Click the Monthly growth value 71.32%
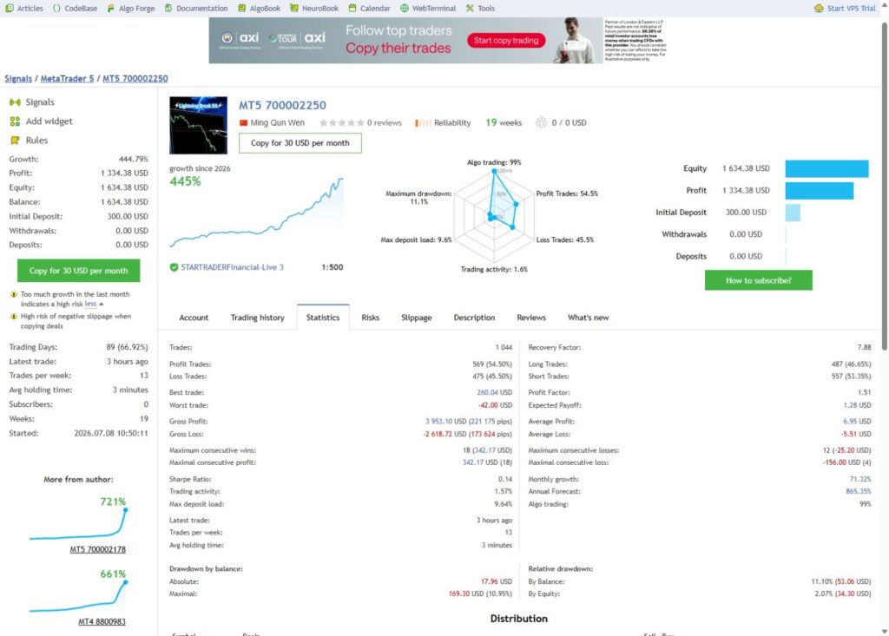889x636 pixels. (x=860, y=479)
